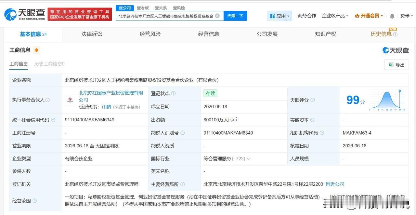Select the 工商信息 sub-tab

pyautogui.click(x=19, y=64)
